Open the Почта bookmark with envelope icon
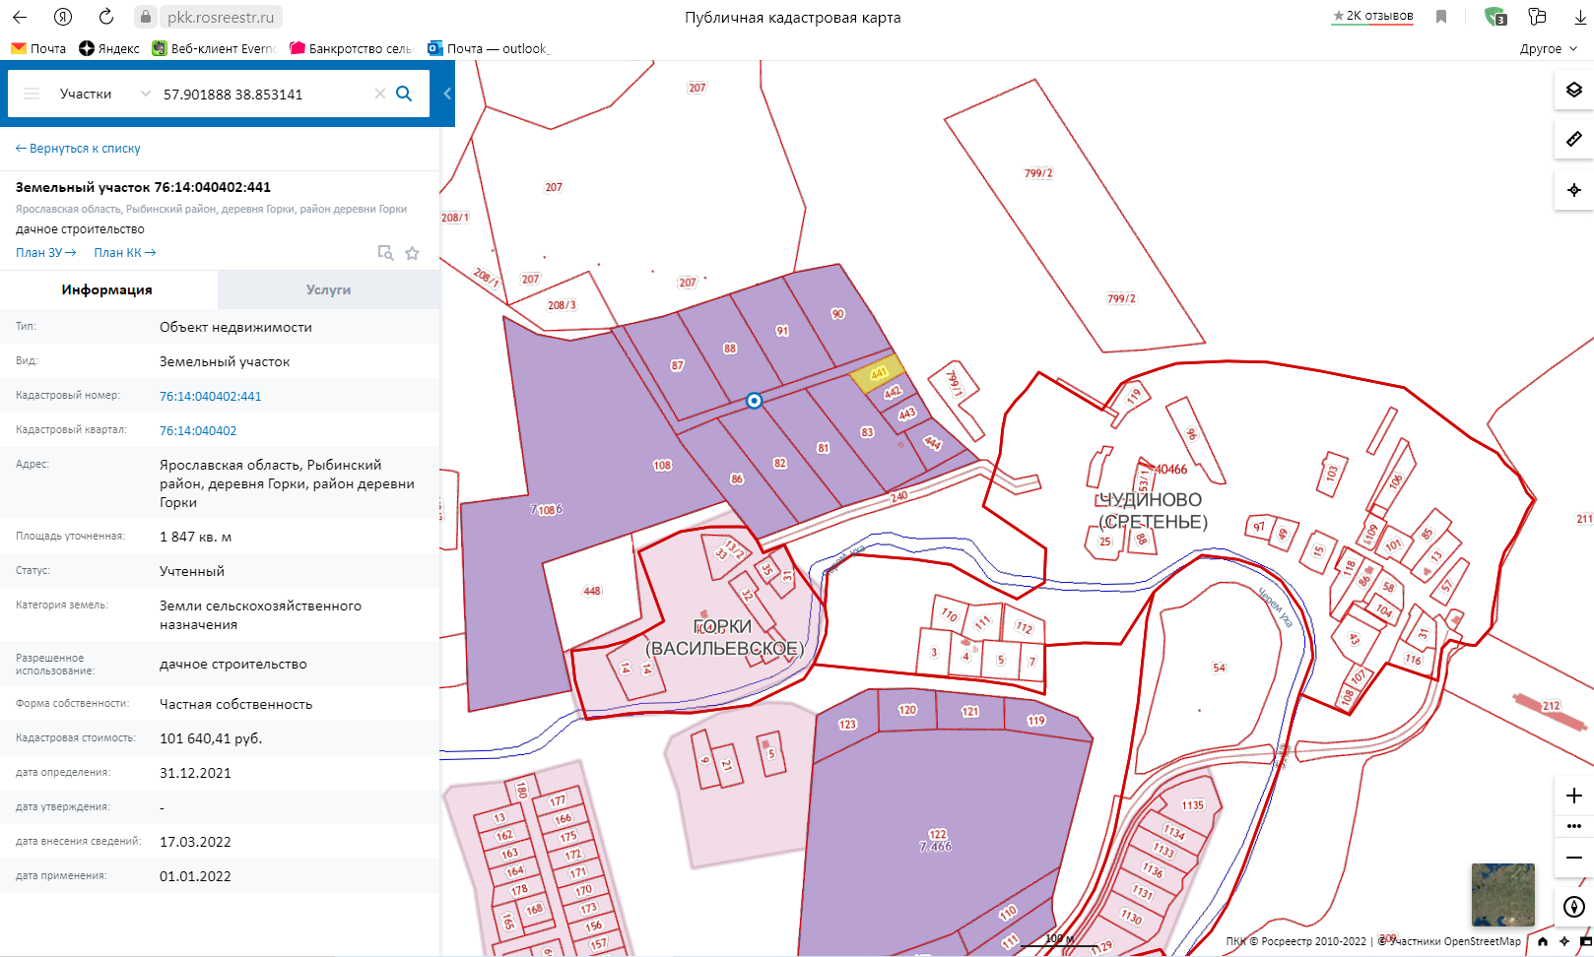This screenshot has height=957, width=1594. pos(38,48)
